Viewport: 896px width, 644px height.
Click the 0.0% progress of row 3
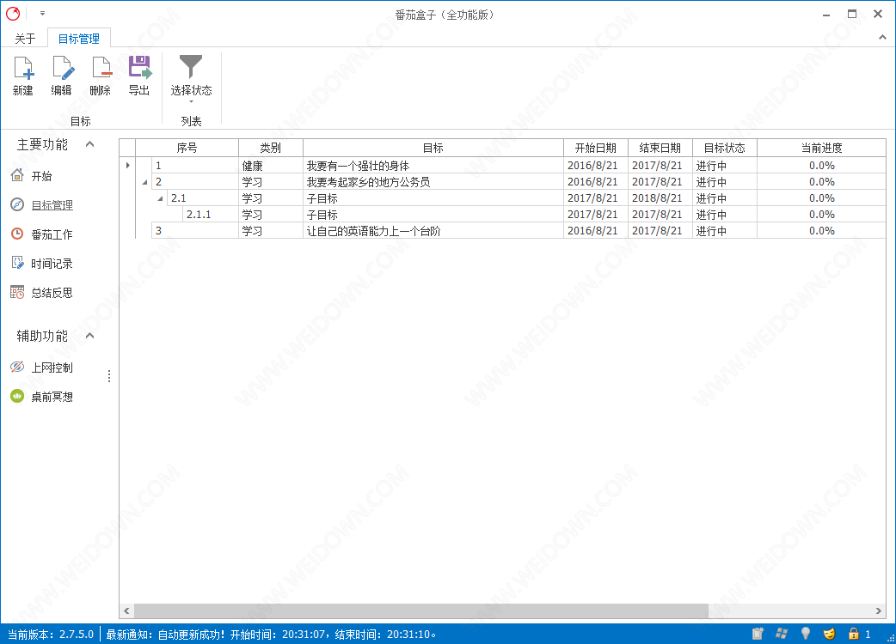(x=822, y=231)
